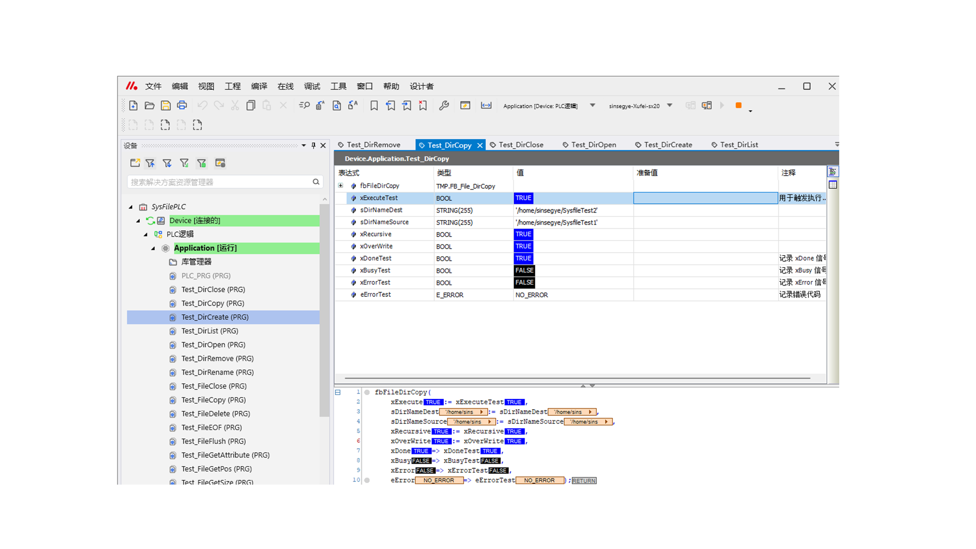
Task: Open the Application [Device: PLC逻辑] dropdown
Action: coord(593,106)
